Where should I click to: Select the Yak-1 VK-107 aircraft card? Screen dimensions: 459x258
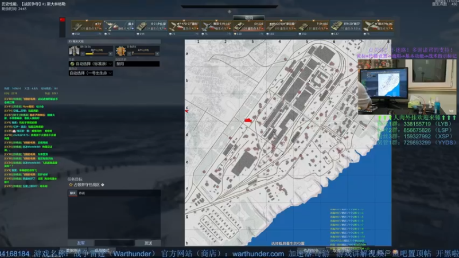coord(216,26)
